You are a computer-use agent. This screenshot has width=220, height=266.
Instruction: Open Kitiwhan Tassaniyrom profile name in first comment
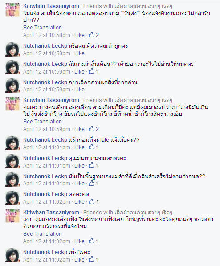(x=51, y=6)
